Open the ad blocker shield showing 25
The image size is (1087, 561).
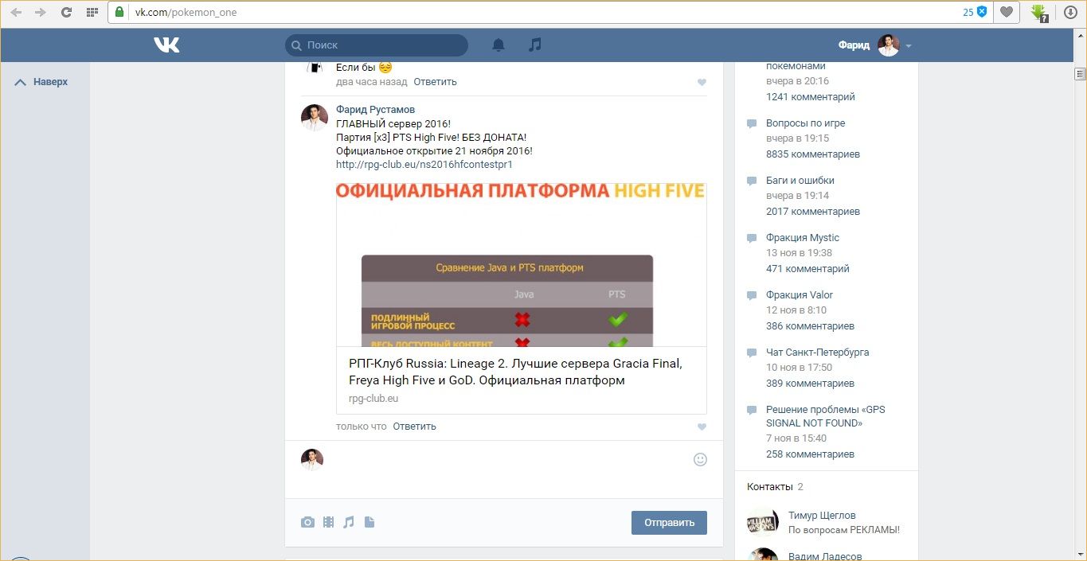click(975, 12)
